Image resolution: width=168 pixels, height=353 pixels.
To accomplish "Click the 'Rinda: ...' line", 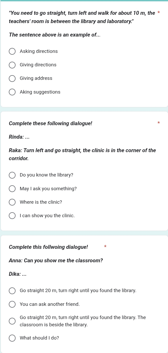I will pyautogui.click(x=19, y=137).
